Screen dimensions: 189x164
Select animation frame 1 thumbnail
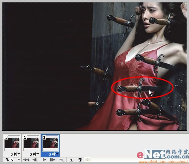click(12, 143)
